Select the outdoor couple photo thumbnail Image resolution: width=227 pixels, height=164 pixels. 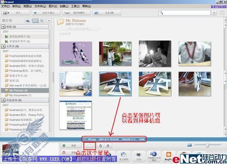pyautogui.click(x=115, y=54)
